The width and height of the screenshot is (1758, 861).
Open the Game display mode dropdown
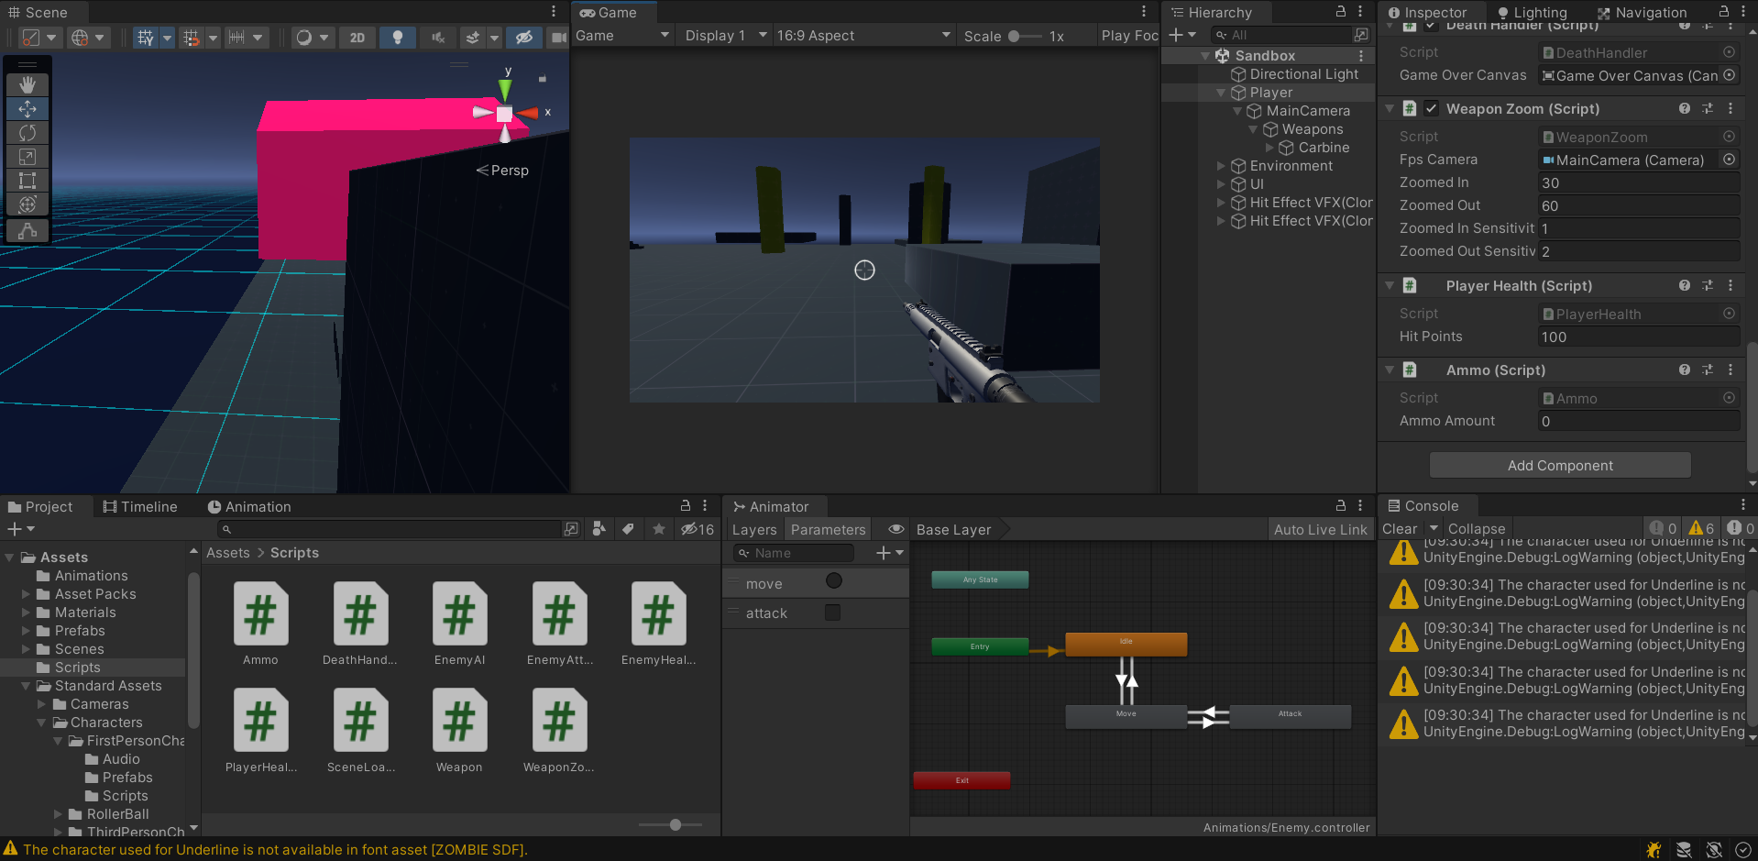622,36
